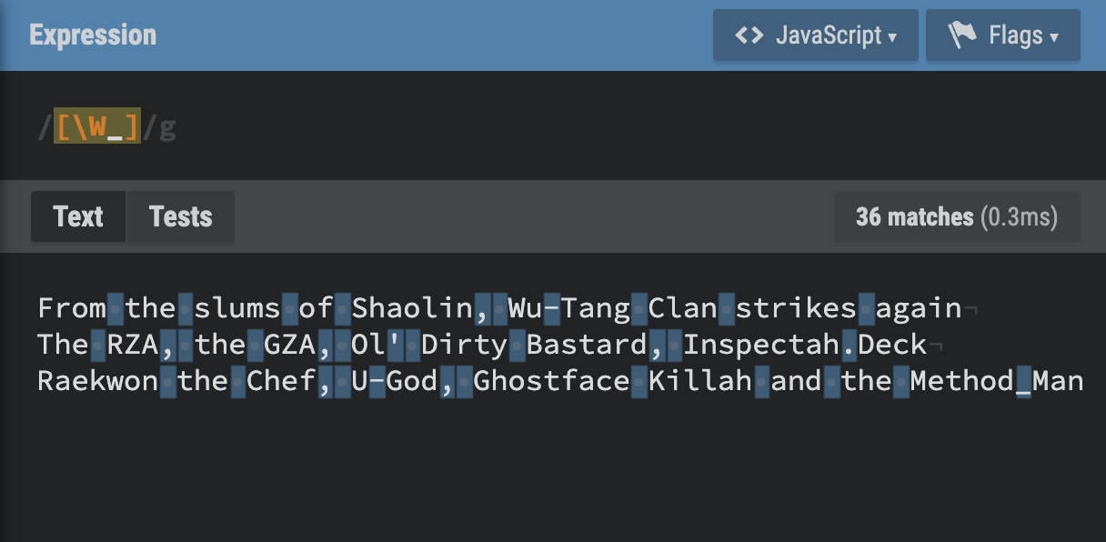The width and height of the screenshot is (1106, 542).
Task: Click the code brackets icon beside JavaScript
Action: 749,35
